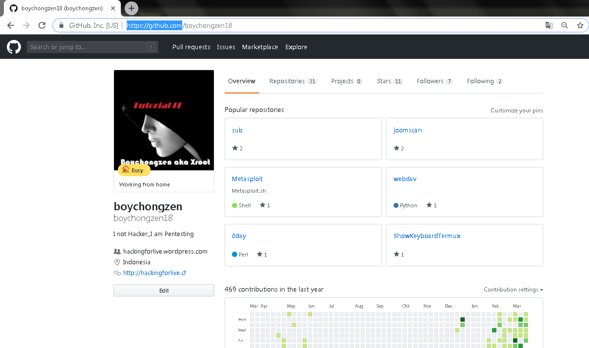Open the joomscan repository link

[x=408, y=130]
